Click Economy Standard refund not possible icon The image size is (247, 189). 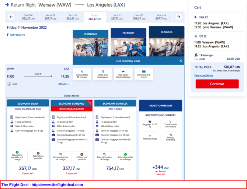click(81, 154)
